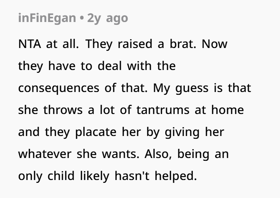Click the phrase "My guess is that"
Screen dimensions: 280x198
coord(202,88)
